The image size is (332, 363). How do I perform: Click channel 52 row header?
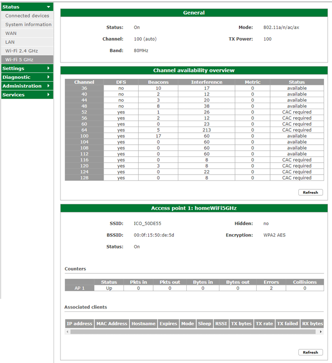(x=84, y=112)
